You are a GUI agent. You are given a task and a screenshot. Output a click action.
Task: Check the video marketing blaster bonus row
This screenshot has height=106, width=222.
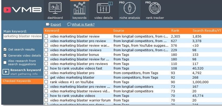point(46,55)
